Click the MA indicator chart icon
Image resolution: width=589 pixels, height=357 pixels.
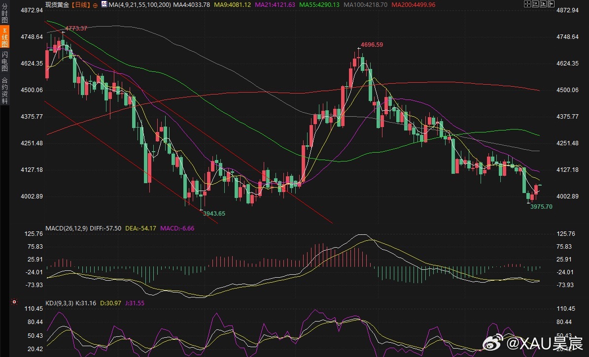104,4
